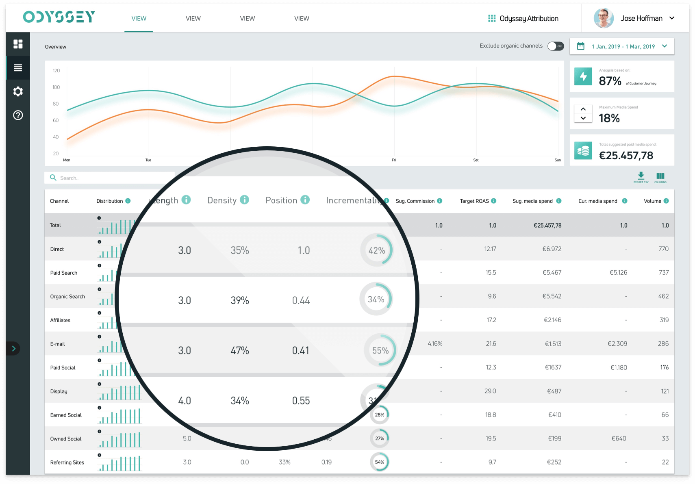Switch to the first VIEW tab

click(139, 18)
